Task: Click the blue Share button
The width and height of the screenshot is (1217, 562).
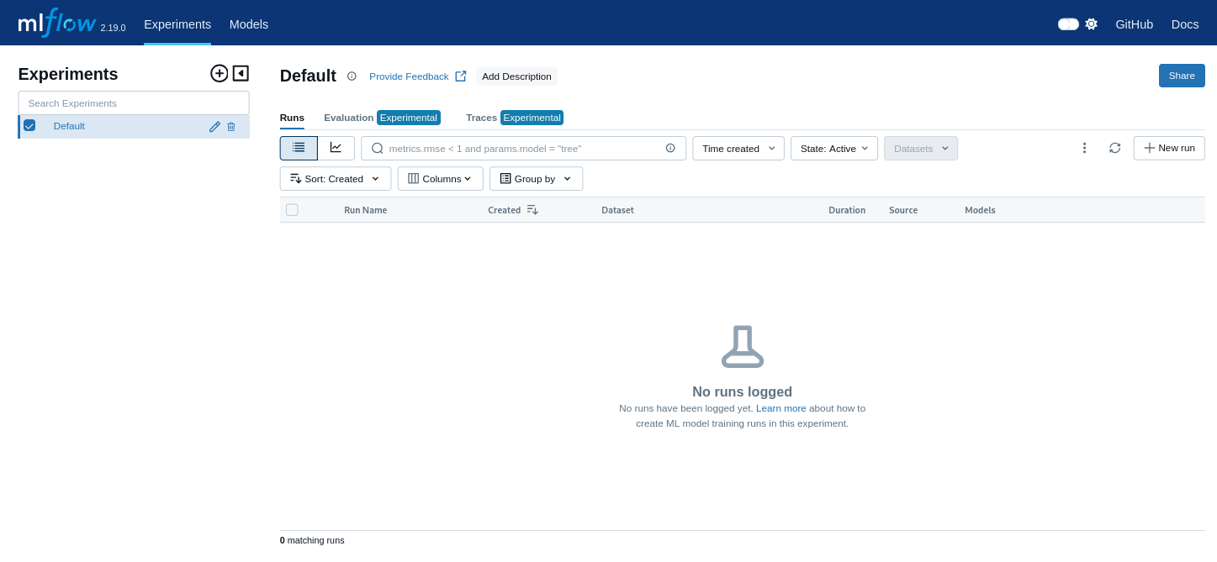Action: [x=1181, y=76]
